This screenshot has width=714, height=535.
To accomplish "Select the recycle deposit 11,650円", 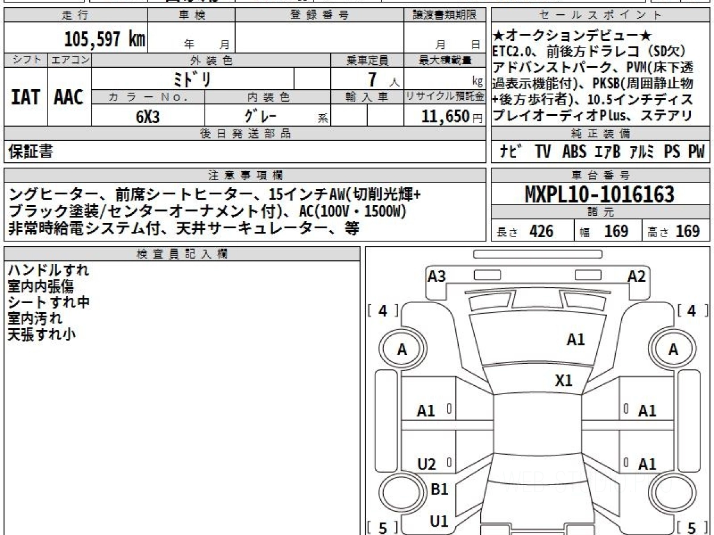I will coord(452,117).
